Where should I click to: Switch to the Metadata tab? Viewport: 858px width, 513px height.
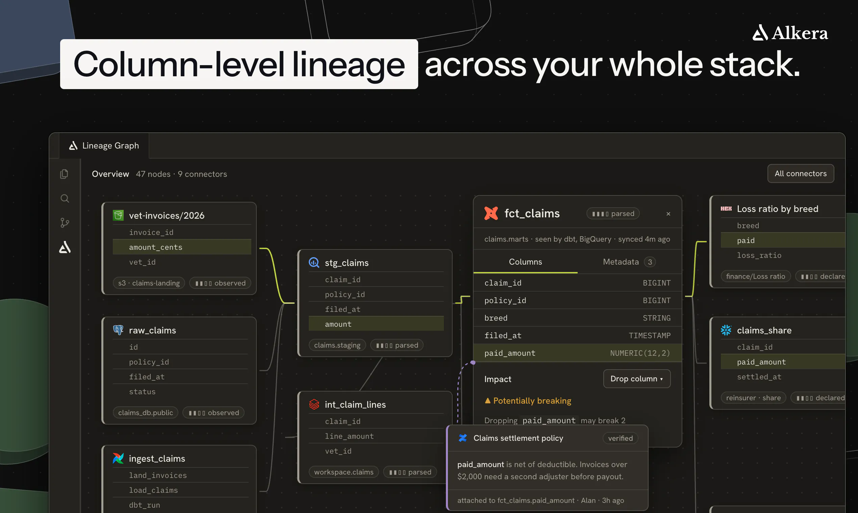coord(629,262)
